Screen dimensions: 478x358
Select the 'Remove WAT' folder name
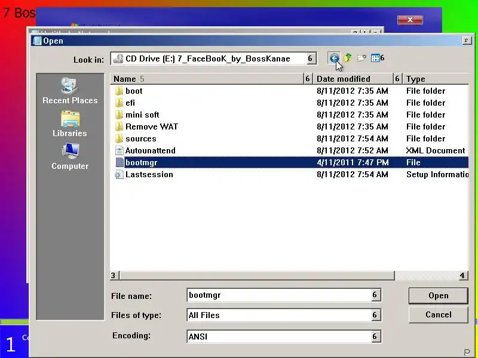coord(152,126)
